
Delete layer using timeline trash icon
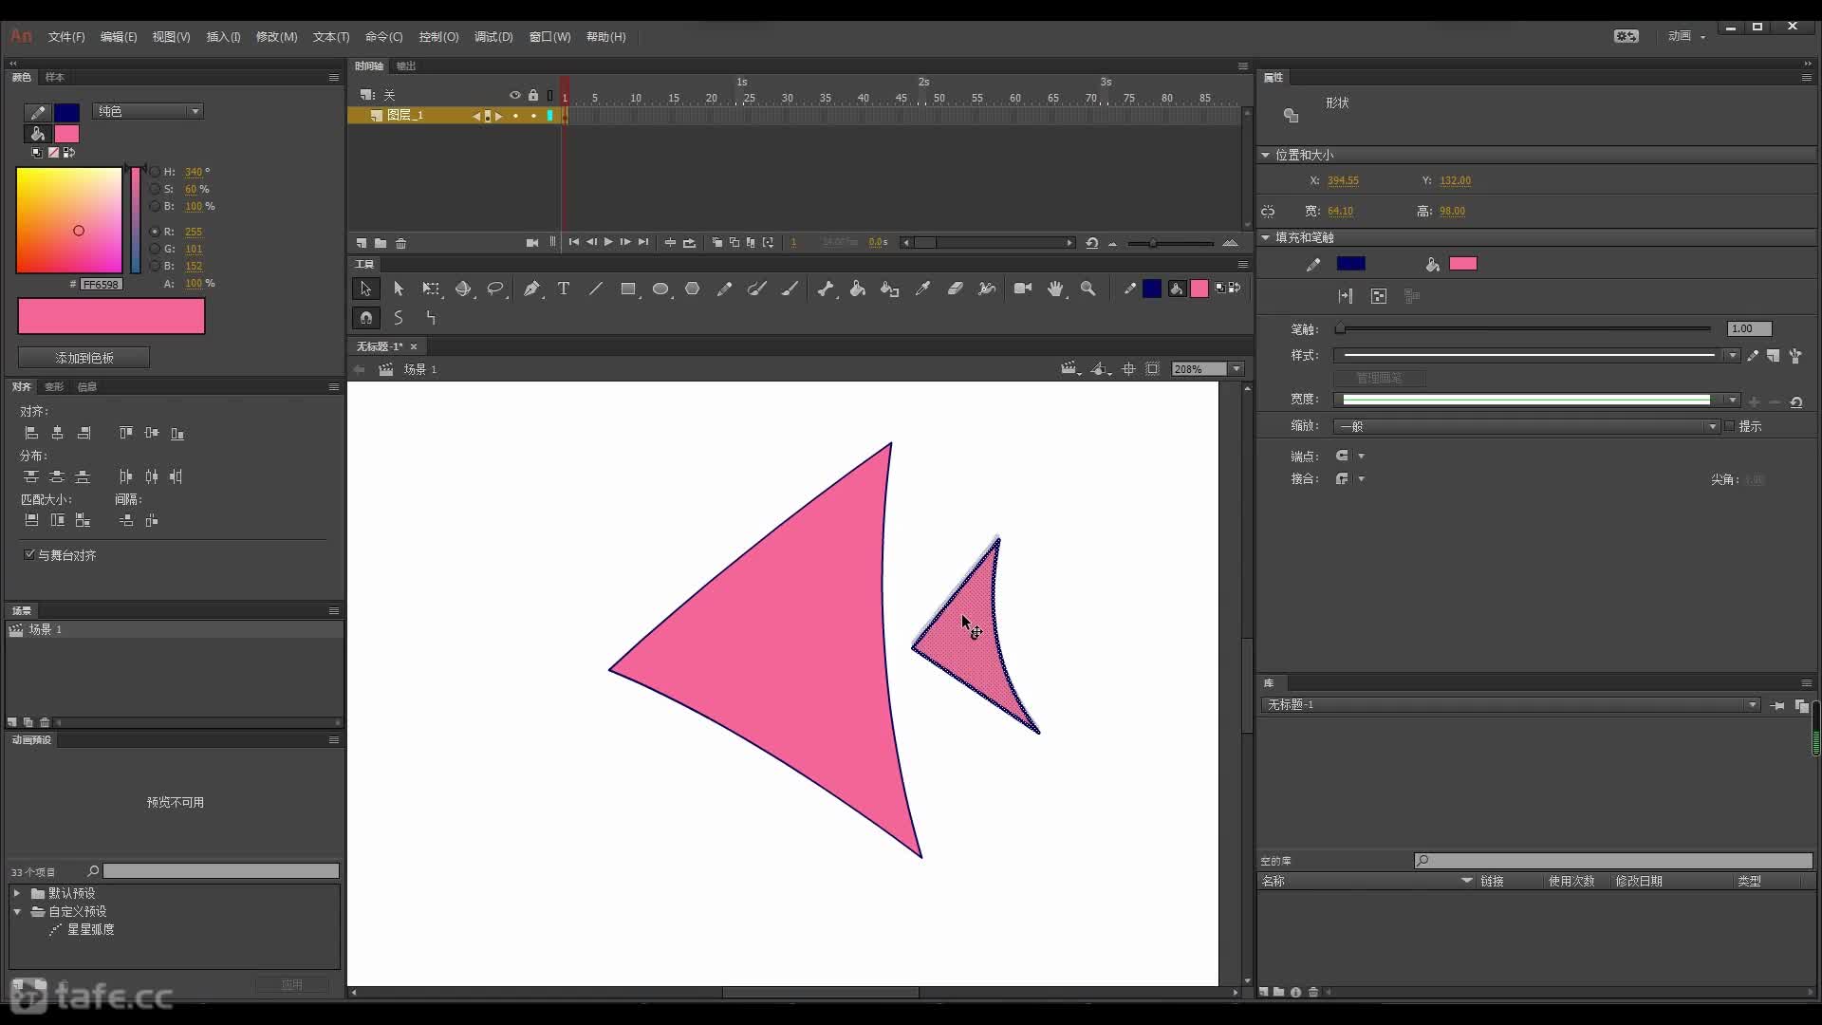pyautogui.click(x=401, y=243)
